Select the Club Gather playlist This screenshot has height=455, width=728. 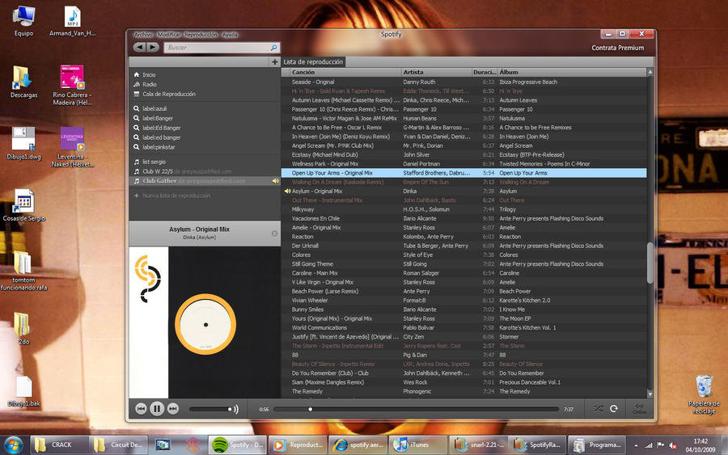pyautogui.click(x=205, y=181)
